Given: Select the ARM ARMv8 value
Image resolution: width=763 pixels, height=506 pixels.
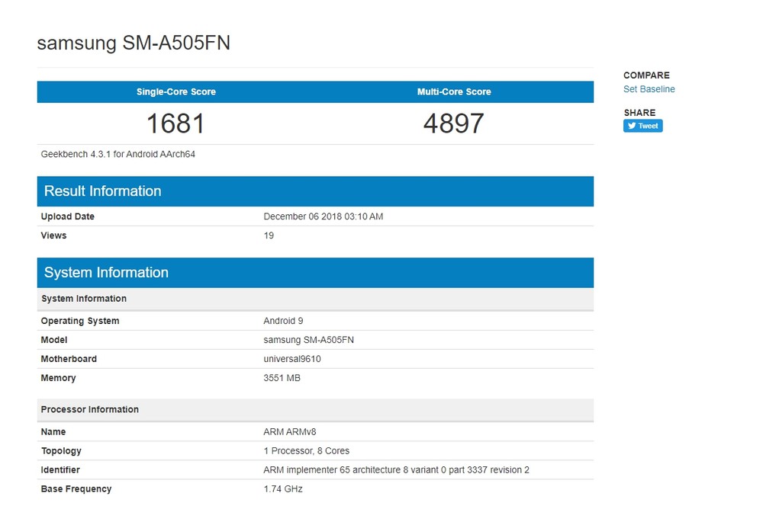Looking at the screenshot, I should 289,431.
